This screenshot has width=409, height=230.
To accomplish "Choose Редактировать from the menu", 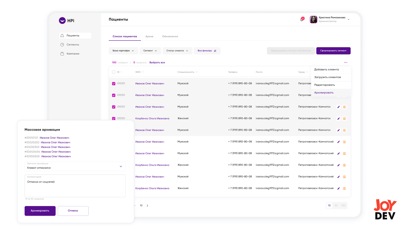I will tap(331, 85).
